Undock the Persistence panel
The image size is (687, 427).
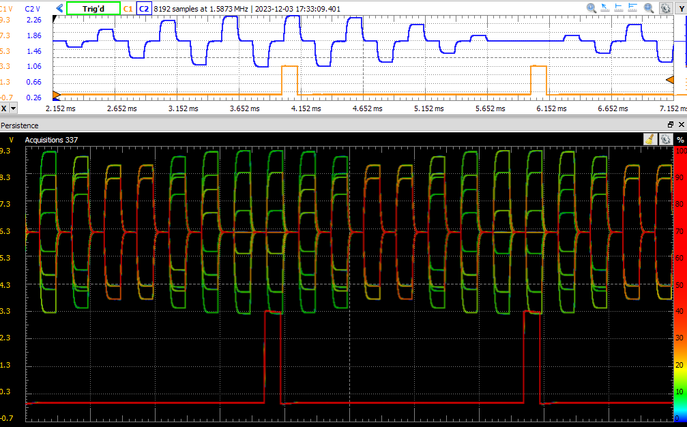[x=671, y=125]
